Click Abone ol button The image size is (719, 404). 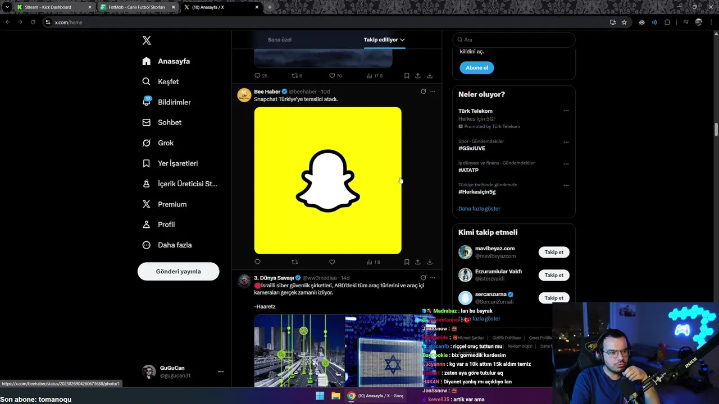click(477, 68)
